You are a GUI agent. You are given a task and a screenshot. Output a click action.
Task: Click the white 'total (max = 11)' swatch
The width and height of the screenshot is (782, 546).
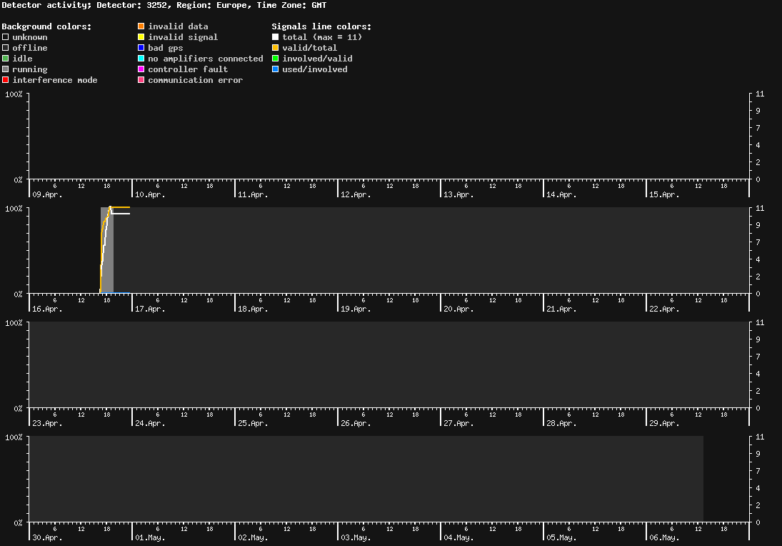pyautogui.click(x=275, y=37)
